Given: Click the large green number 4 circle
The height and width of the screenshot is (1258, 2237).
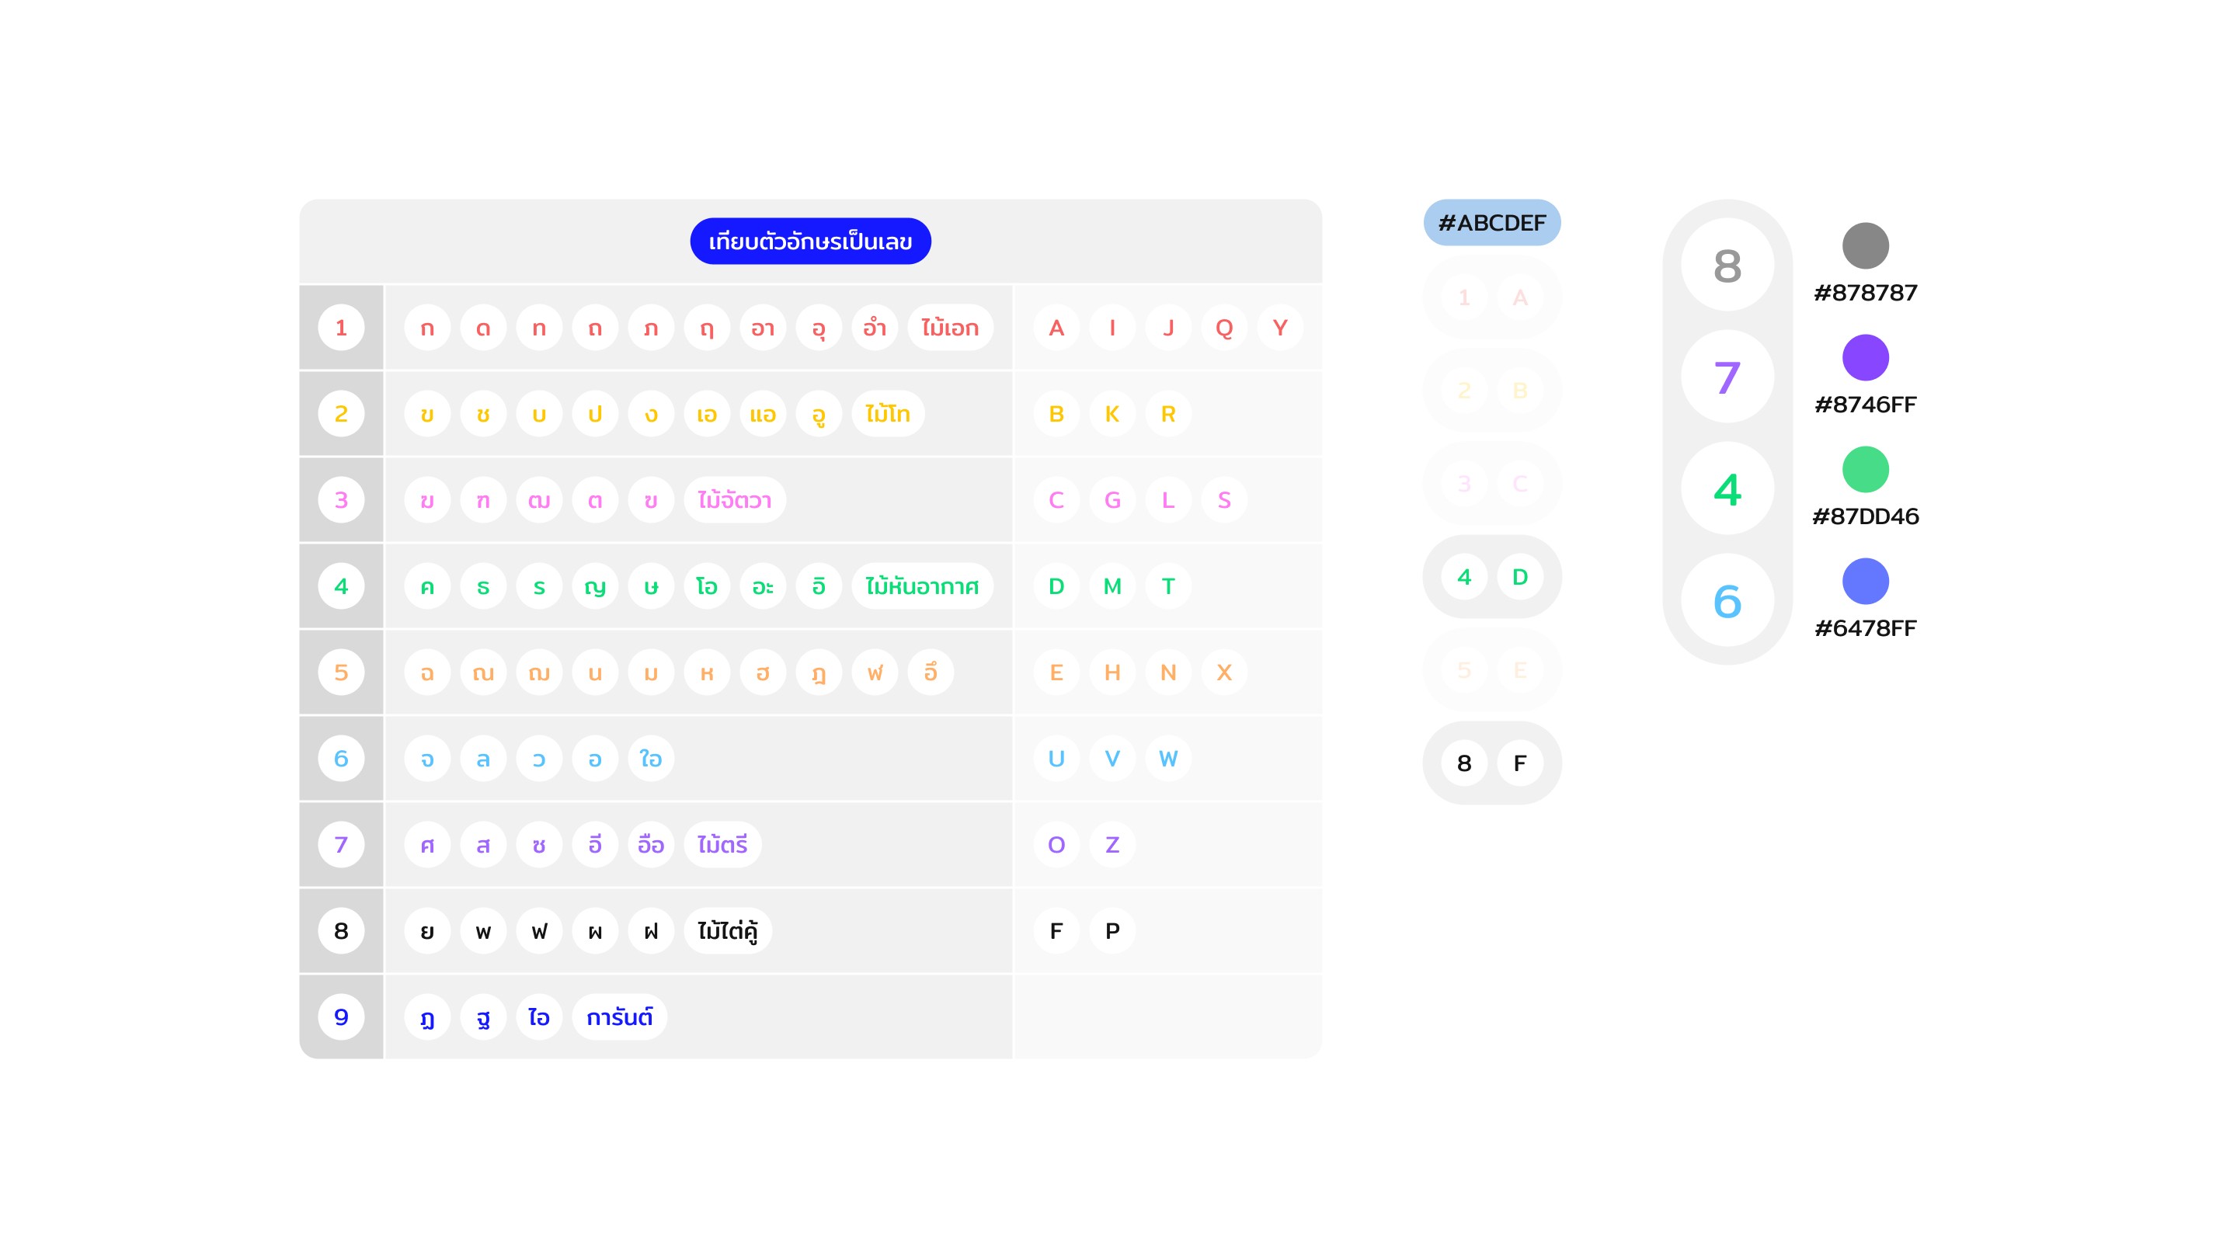Looking at the screenshot, I should pyautogui.click(x=1727, y=488).
